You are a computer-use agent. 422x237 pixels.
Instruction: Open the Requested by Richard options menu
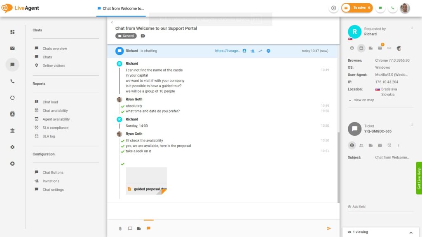coord(412,28)
